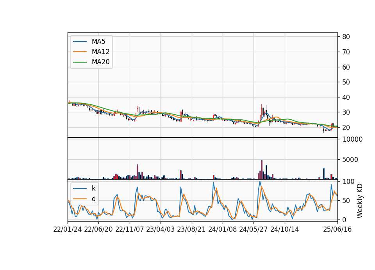Click the MA20 legend label

click(100, 62)
